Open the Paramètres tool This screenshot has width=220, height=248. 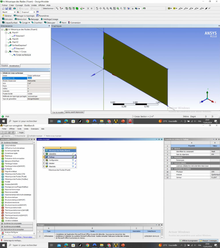pyautogui.click(x=42, y=16)
